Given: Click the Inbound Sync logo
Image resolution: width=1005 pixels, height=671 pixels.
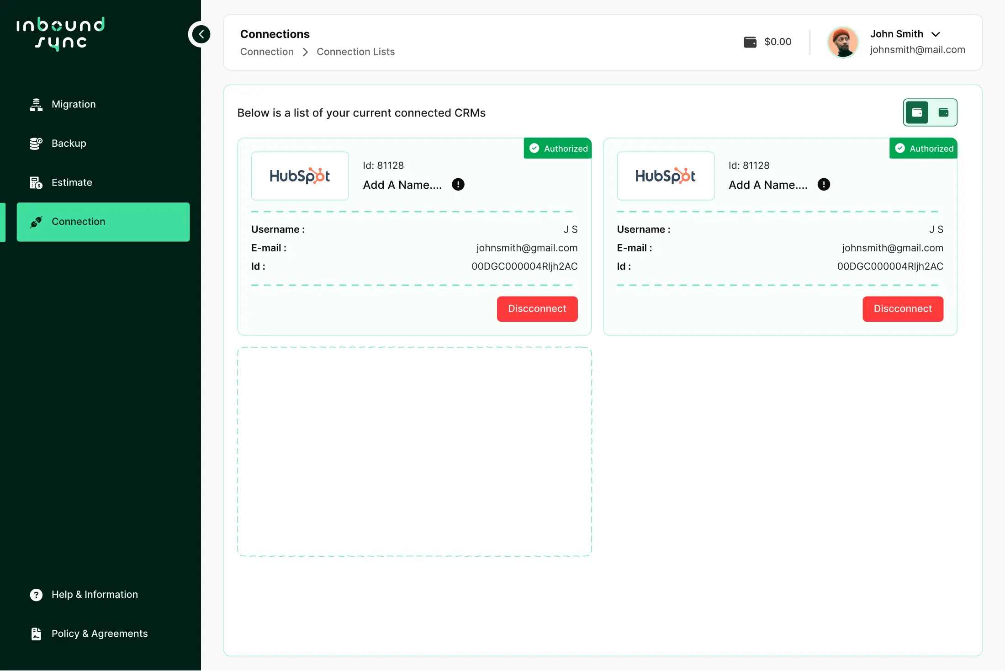Looking at the screenshot, I should [61, 34].
